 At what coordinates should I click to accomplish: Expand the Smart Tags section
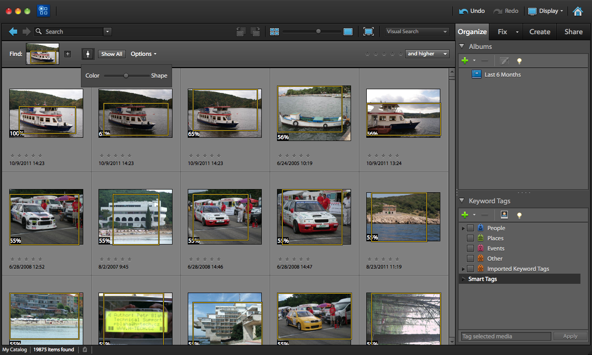[x=463, y=279]
